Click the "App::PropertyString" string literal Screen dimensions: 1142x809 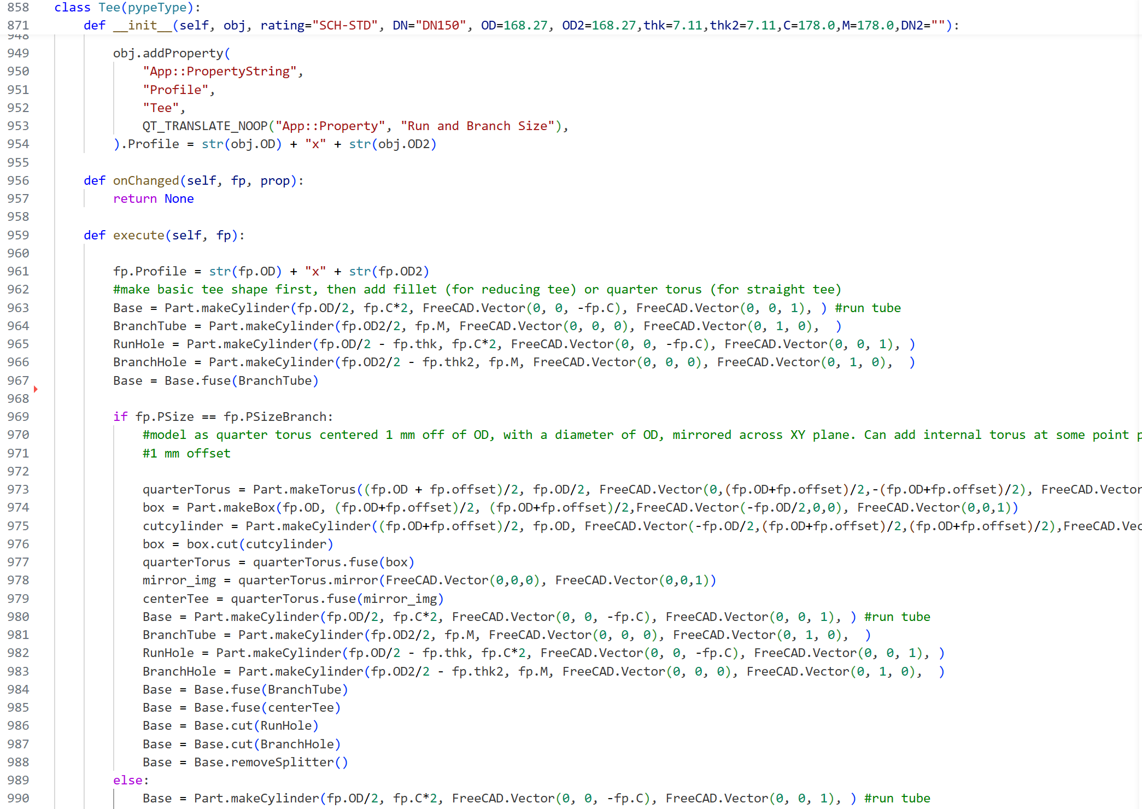click(x=219, y=71)
